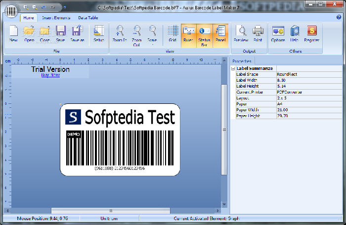Zoom Out of the label canvas
346x225 pixels.
[x=136, y=36]
